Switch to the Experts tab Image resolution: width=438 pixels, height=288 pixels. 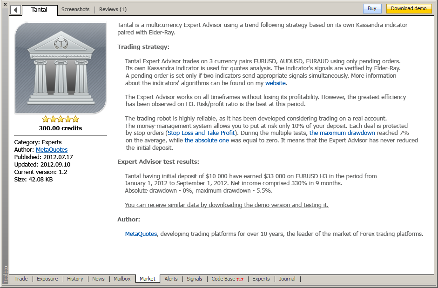tap(261, 279)
